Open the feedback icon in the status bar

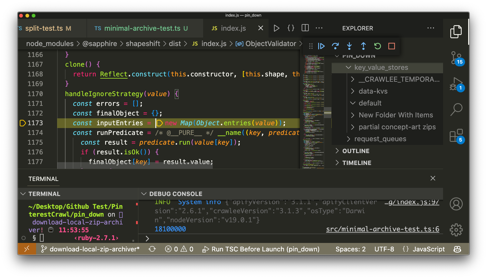(457, 249)
